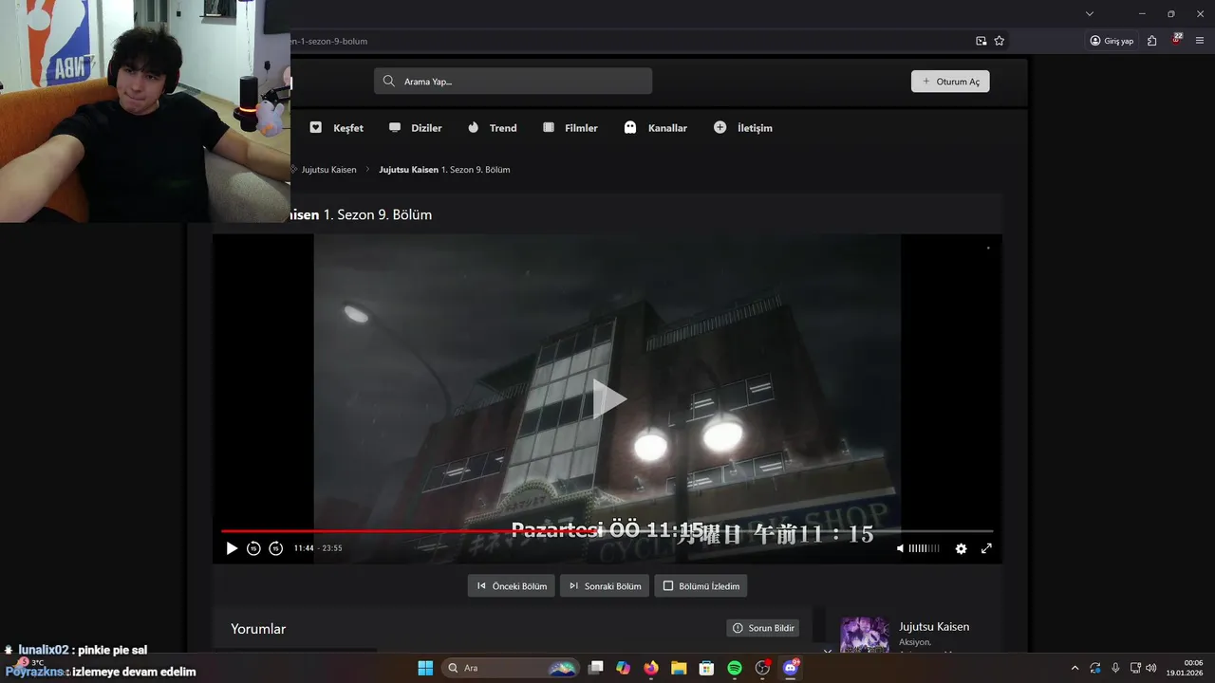Viewport: 1215px width, 683px height.
Task: Open Microsoft Store from the taskbar
Action: (x=706, y=668)
